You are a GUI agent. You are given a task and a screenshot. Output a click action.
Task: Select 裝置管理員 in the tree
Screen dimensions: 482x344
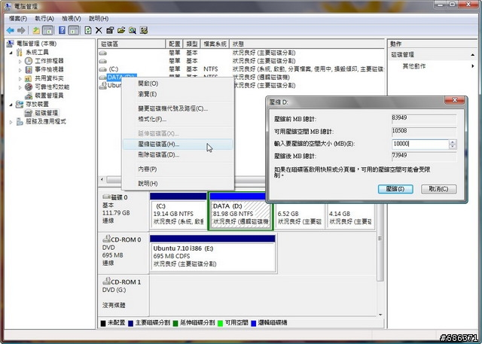[x=49, y=96]
